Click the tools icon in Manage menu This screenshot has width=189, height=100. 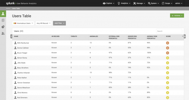click(x=134, y=4)
